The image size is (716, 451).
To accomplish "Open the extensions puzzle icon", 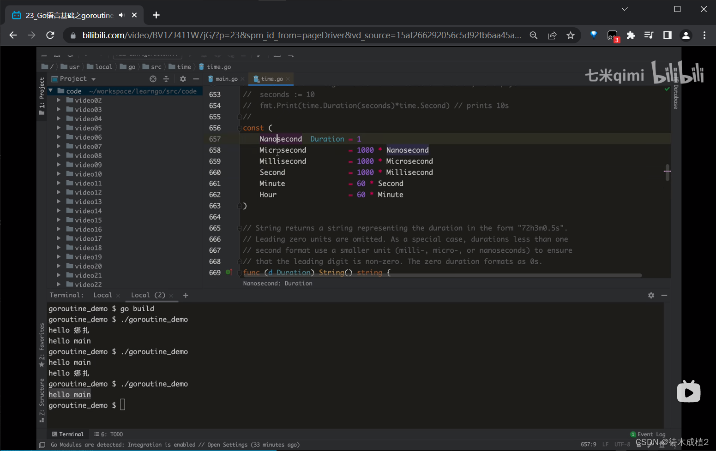I will coord(631,36).
